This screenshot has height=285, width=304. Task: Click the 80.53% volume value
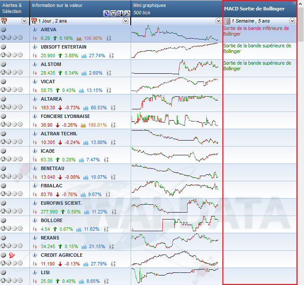[99, 108]
